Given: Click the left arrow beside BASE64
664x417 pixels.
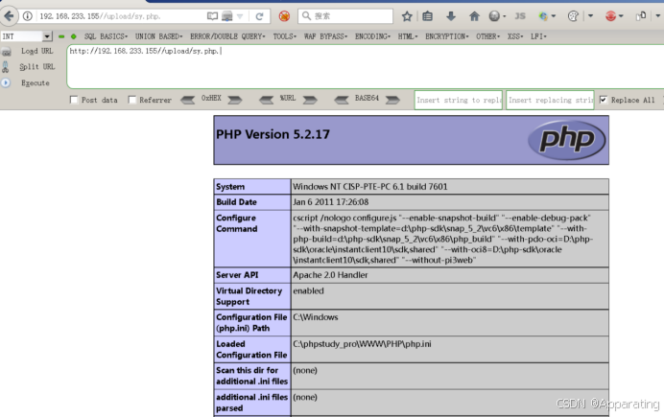Looking at the screenshot, I should click(x=342, y=101).
